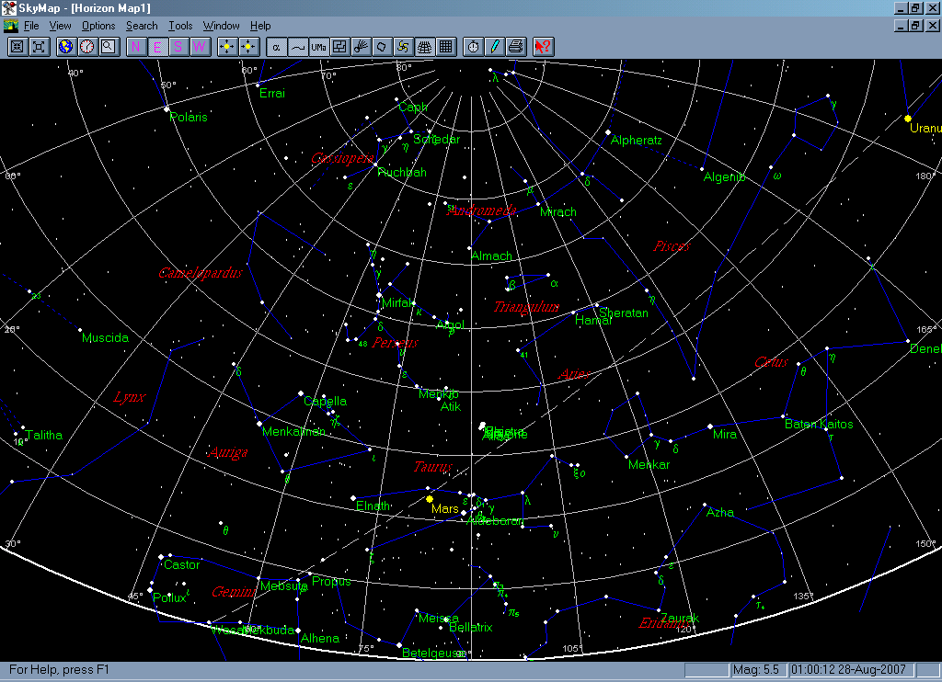The width and height of the screenshot is (942, 682).
Task: Open the globe observer location tool
Action: pos(65,47)
